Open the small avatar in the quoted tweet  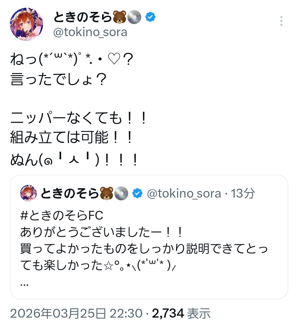tap(28, 193)
